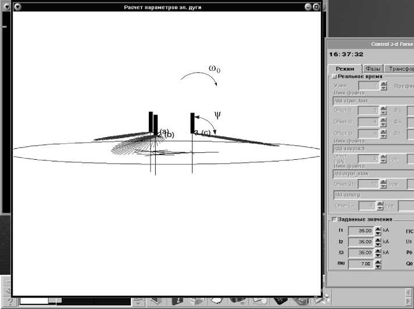Screen dimensions: 414x309
Task: Decrease the Offset Uh value
Action: pos(383,186)
